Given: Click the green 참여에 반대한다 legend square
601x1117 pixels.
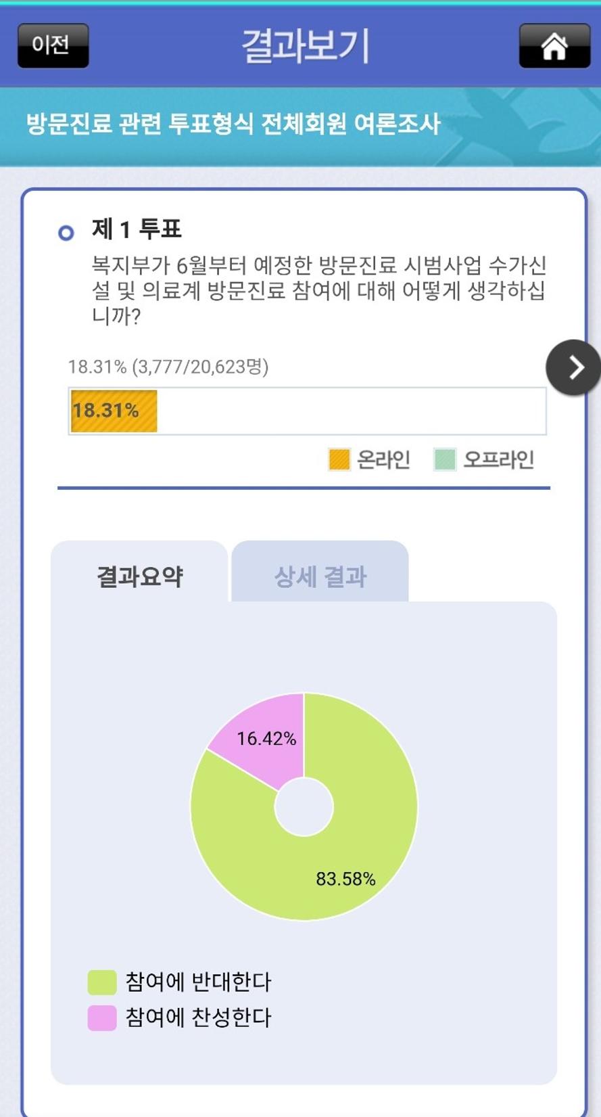Looking at the screenshot, I should click(x=102, y=982).
